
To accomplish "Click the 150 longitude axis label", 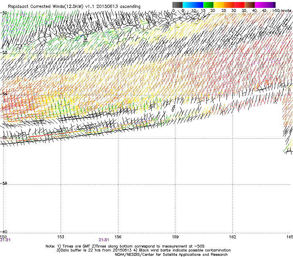I will (x=3, y=237).
